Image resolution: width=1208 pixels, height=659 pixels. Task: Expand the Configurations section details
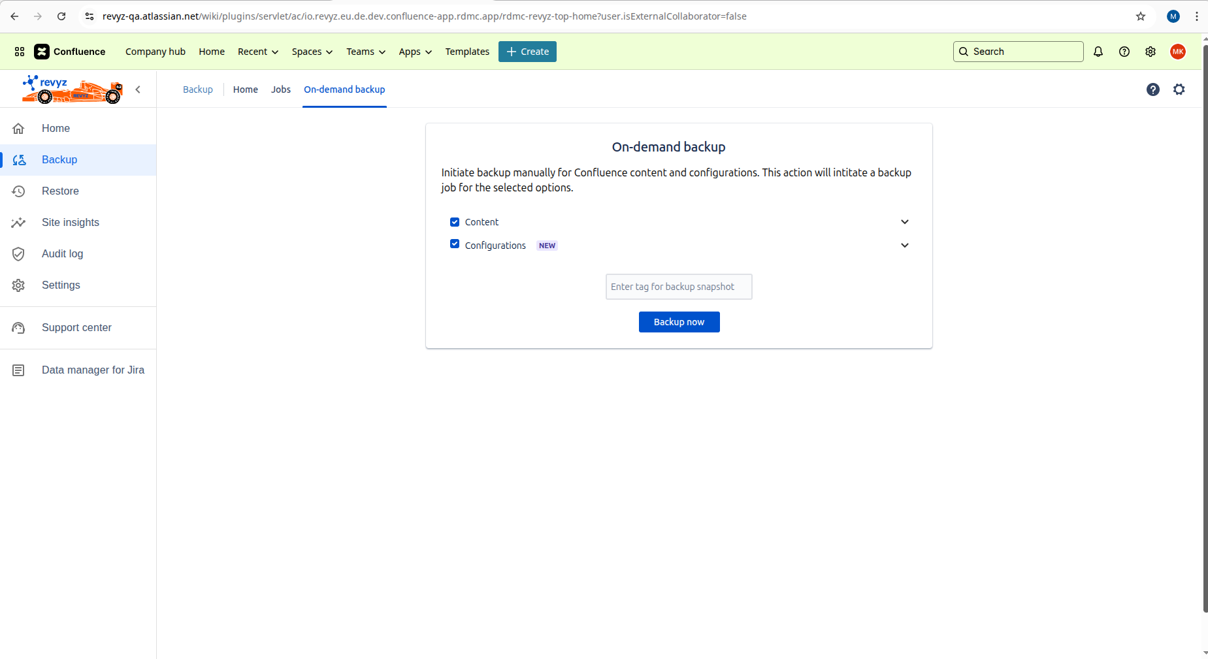coord(905,246)
